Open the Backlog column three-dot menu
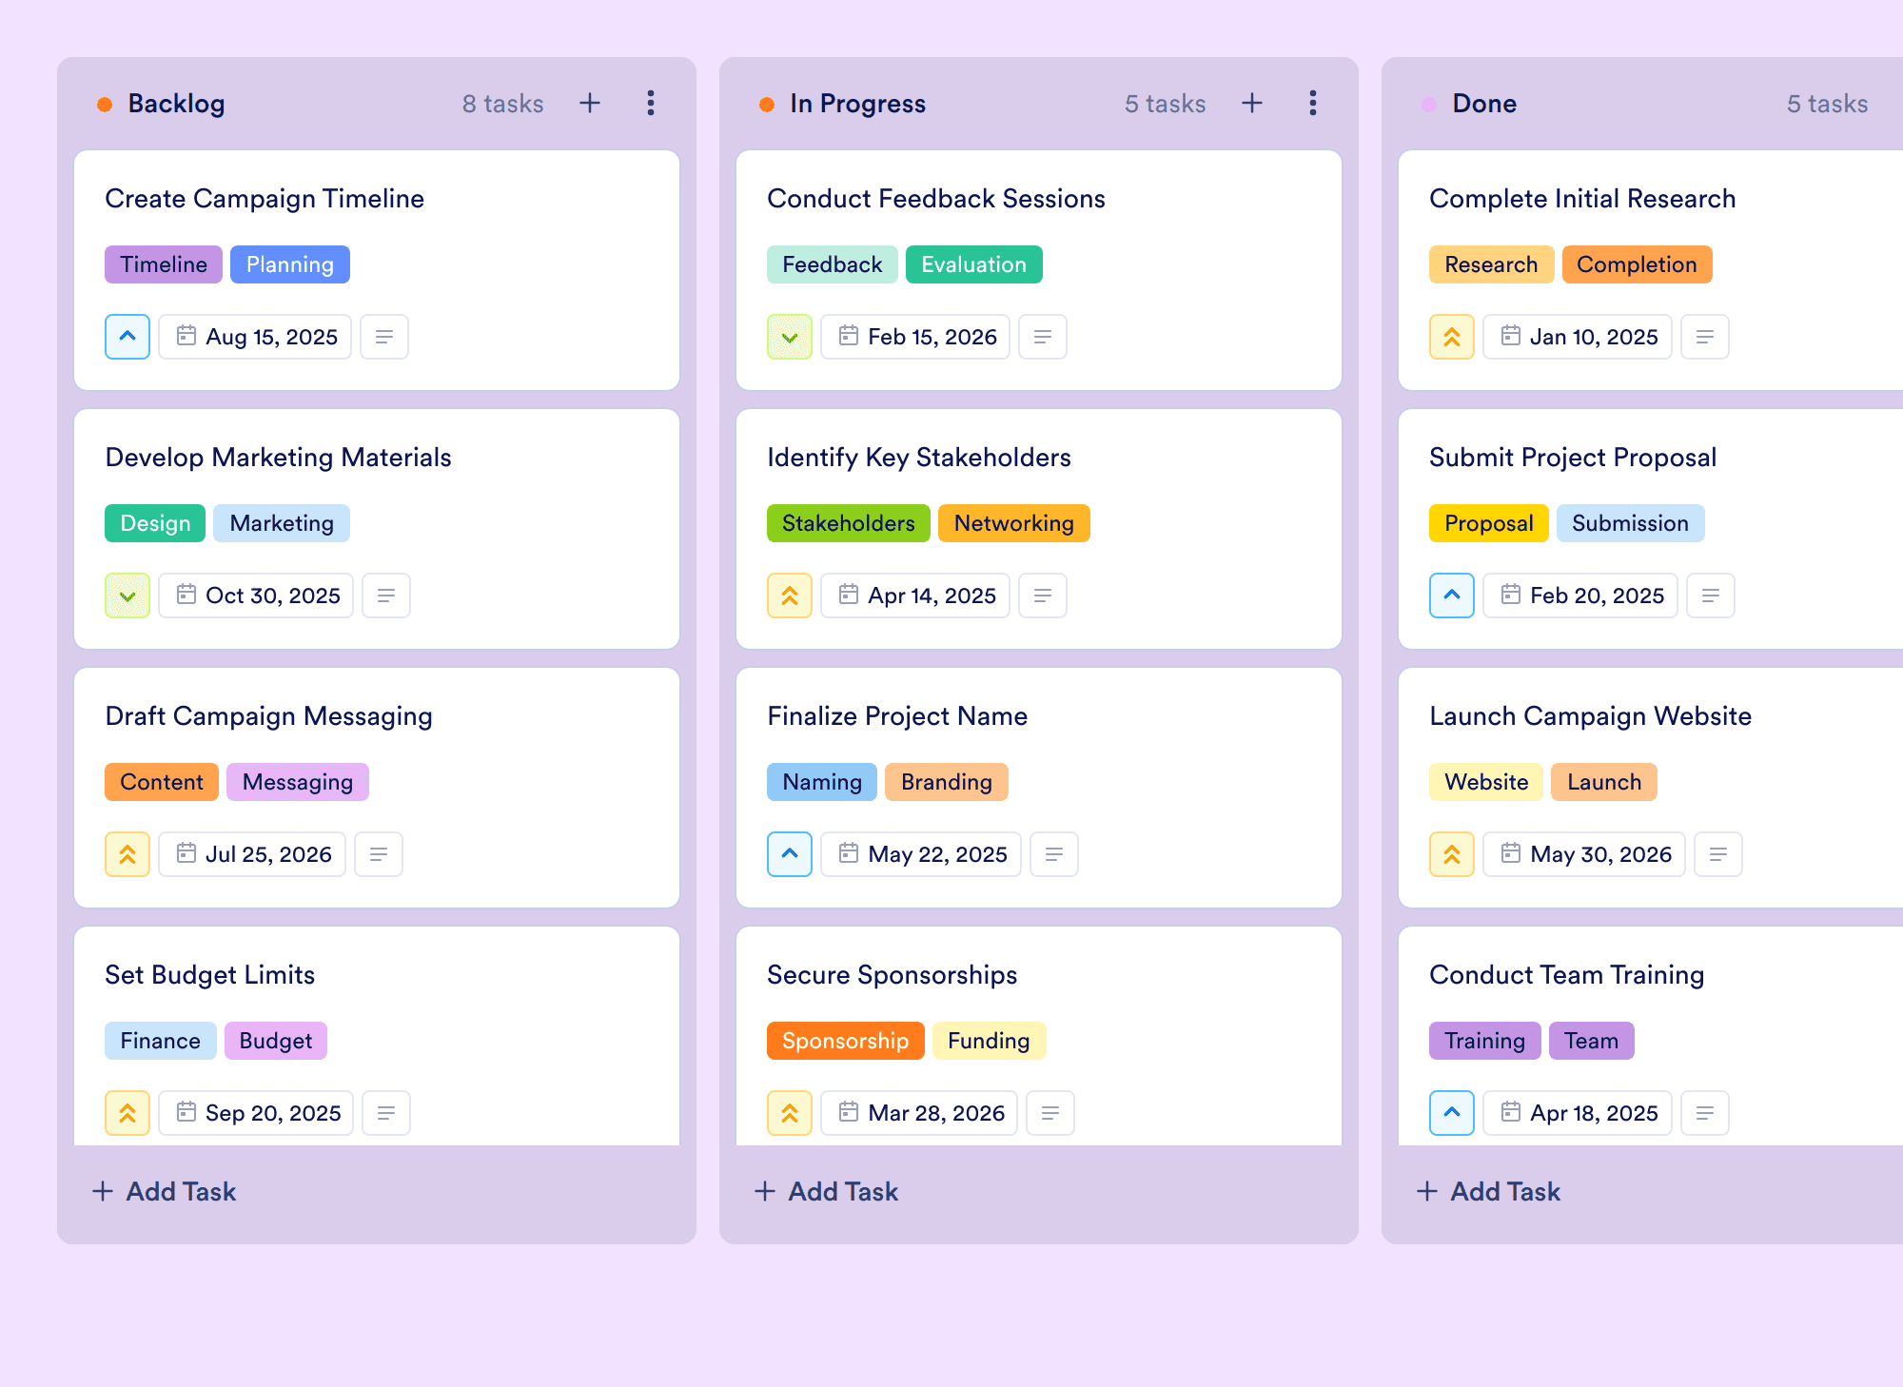This screenshot has width=1903, height=1387. tap(651, 103)
